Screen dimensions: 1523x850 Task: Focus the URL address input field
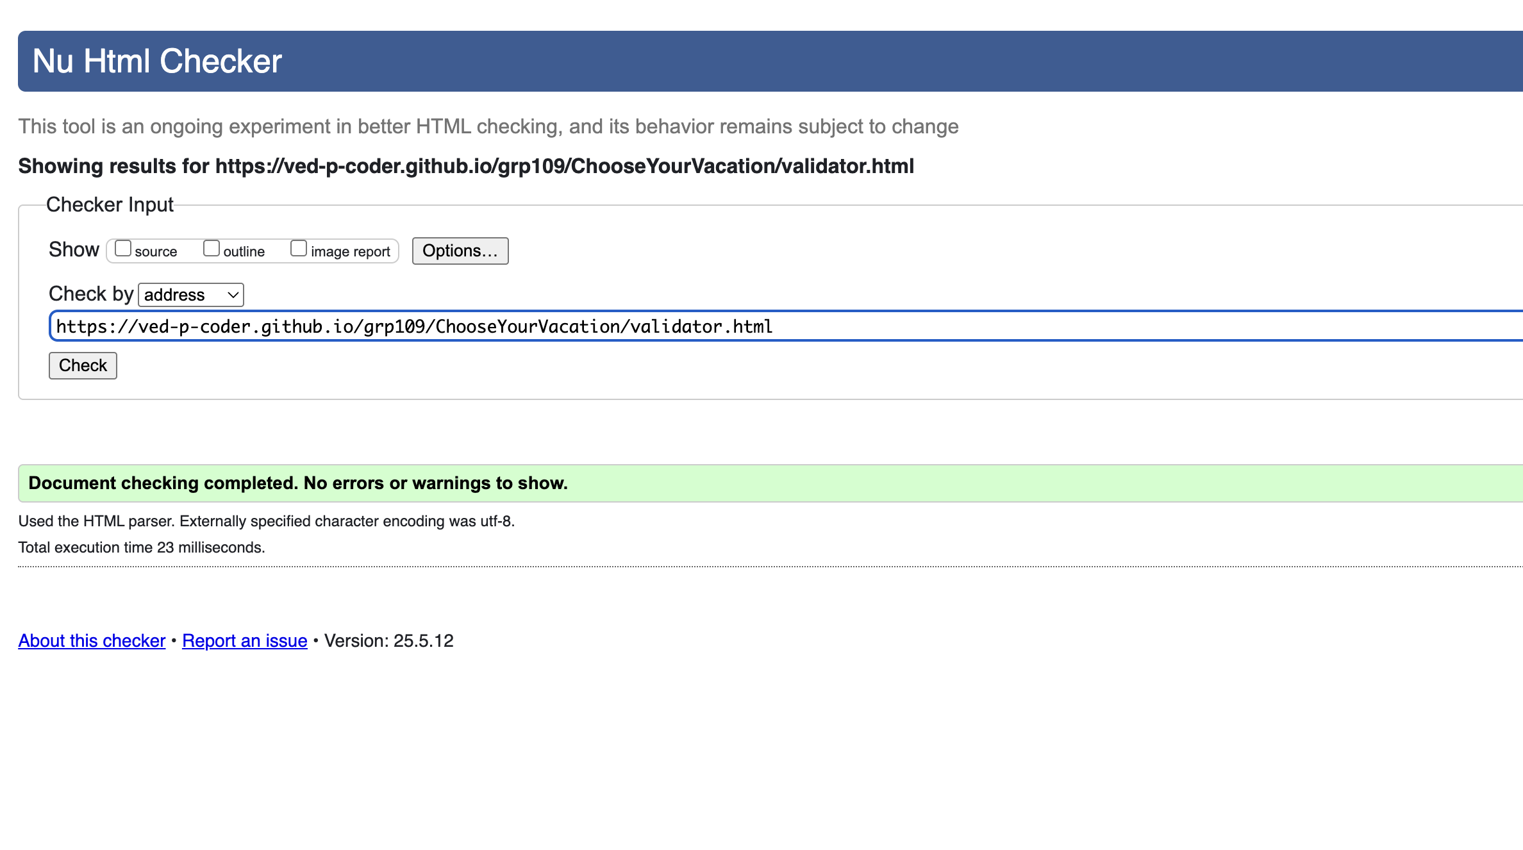786,326
